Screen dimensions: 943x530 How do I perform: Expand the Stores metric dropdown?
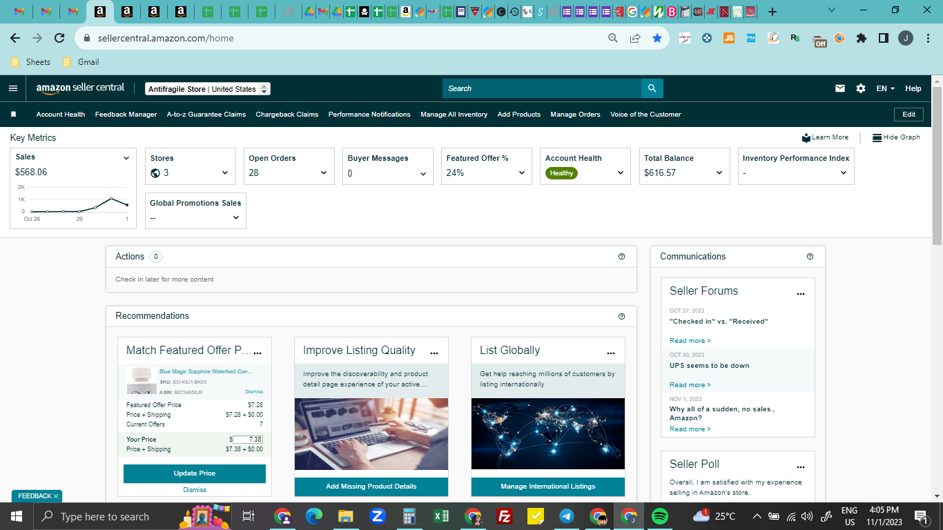(225, 173)
